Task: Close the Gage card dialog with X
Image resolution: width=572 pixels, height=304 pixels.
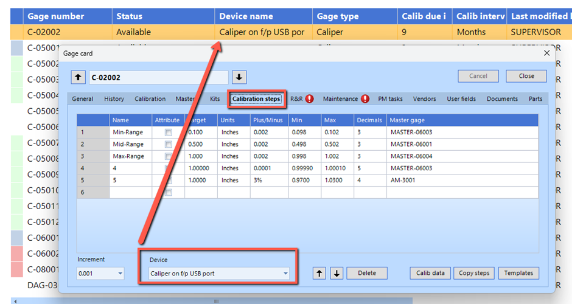Action: [546, 54]
